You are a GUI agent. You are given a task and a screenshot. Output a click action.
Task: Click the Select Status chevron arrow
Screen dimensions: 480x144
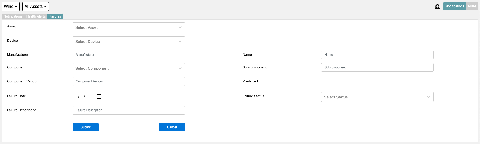tap(429, 97)
